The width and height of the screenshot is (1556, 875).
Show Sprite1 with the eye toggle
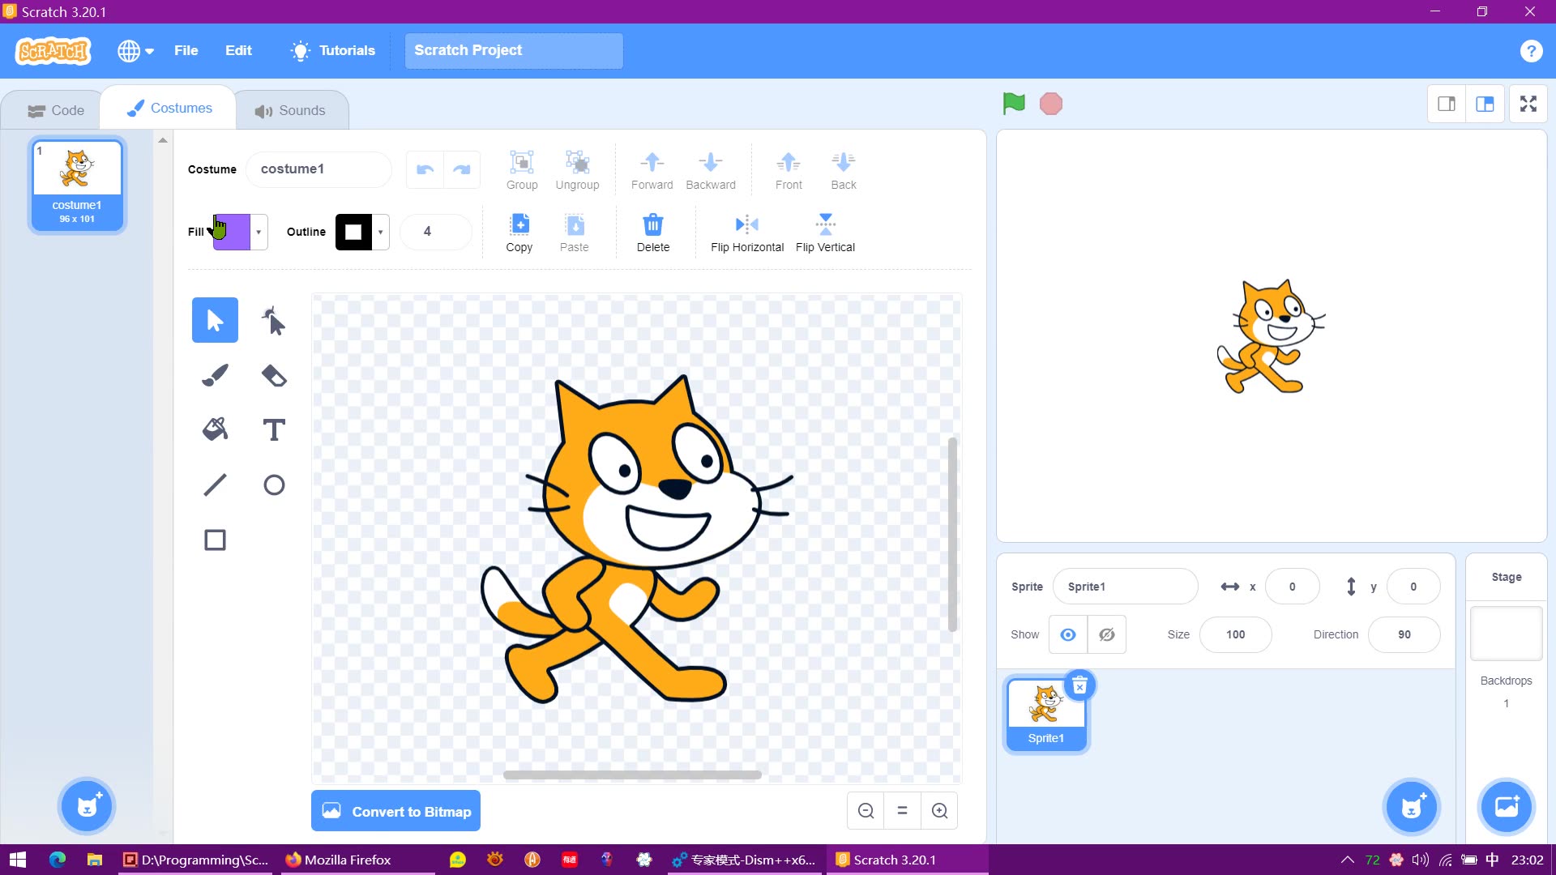click(x=1067, y=634)
